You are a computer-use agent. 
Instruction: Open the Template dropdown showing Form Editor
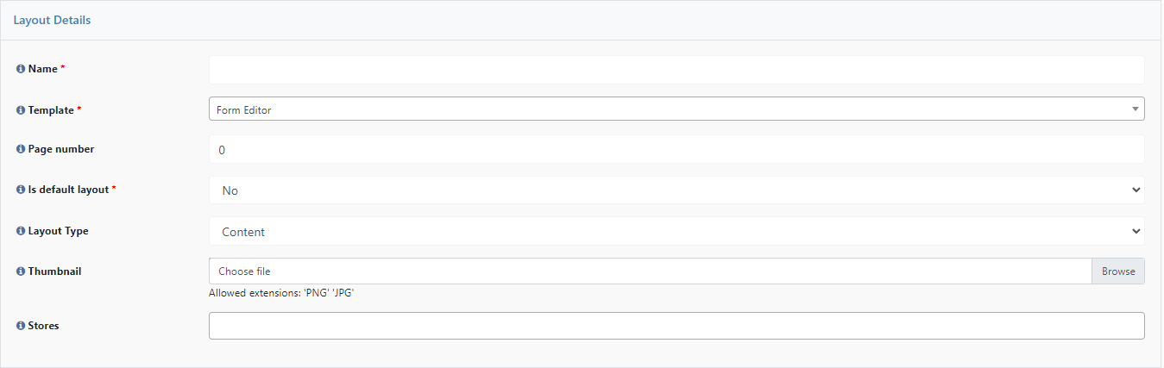pos(676,109)
